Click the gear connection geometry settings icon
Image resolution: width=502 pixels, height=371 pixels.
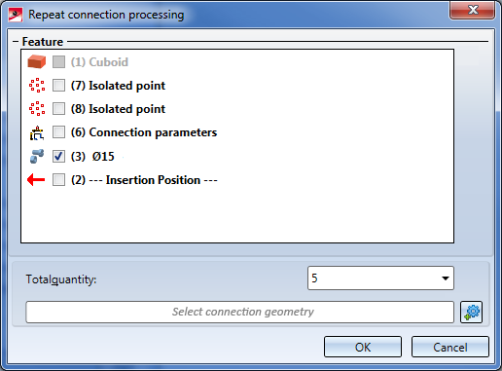click(472, 312)
